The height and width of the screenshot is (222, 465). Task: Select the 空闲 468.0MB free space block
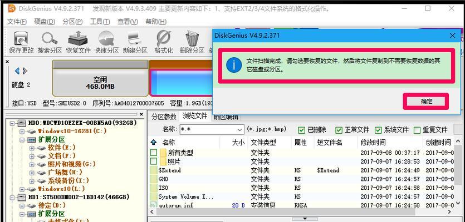click(x=100, y=79)
